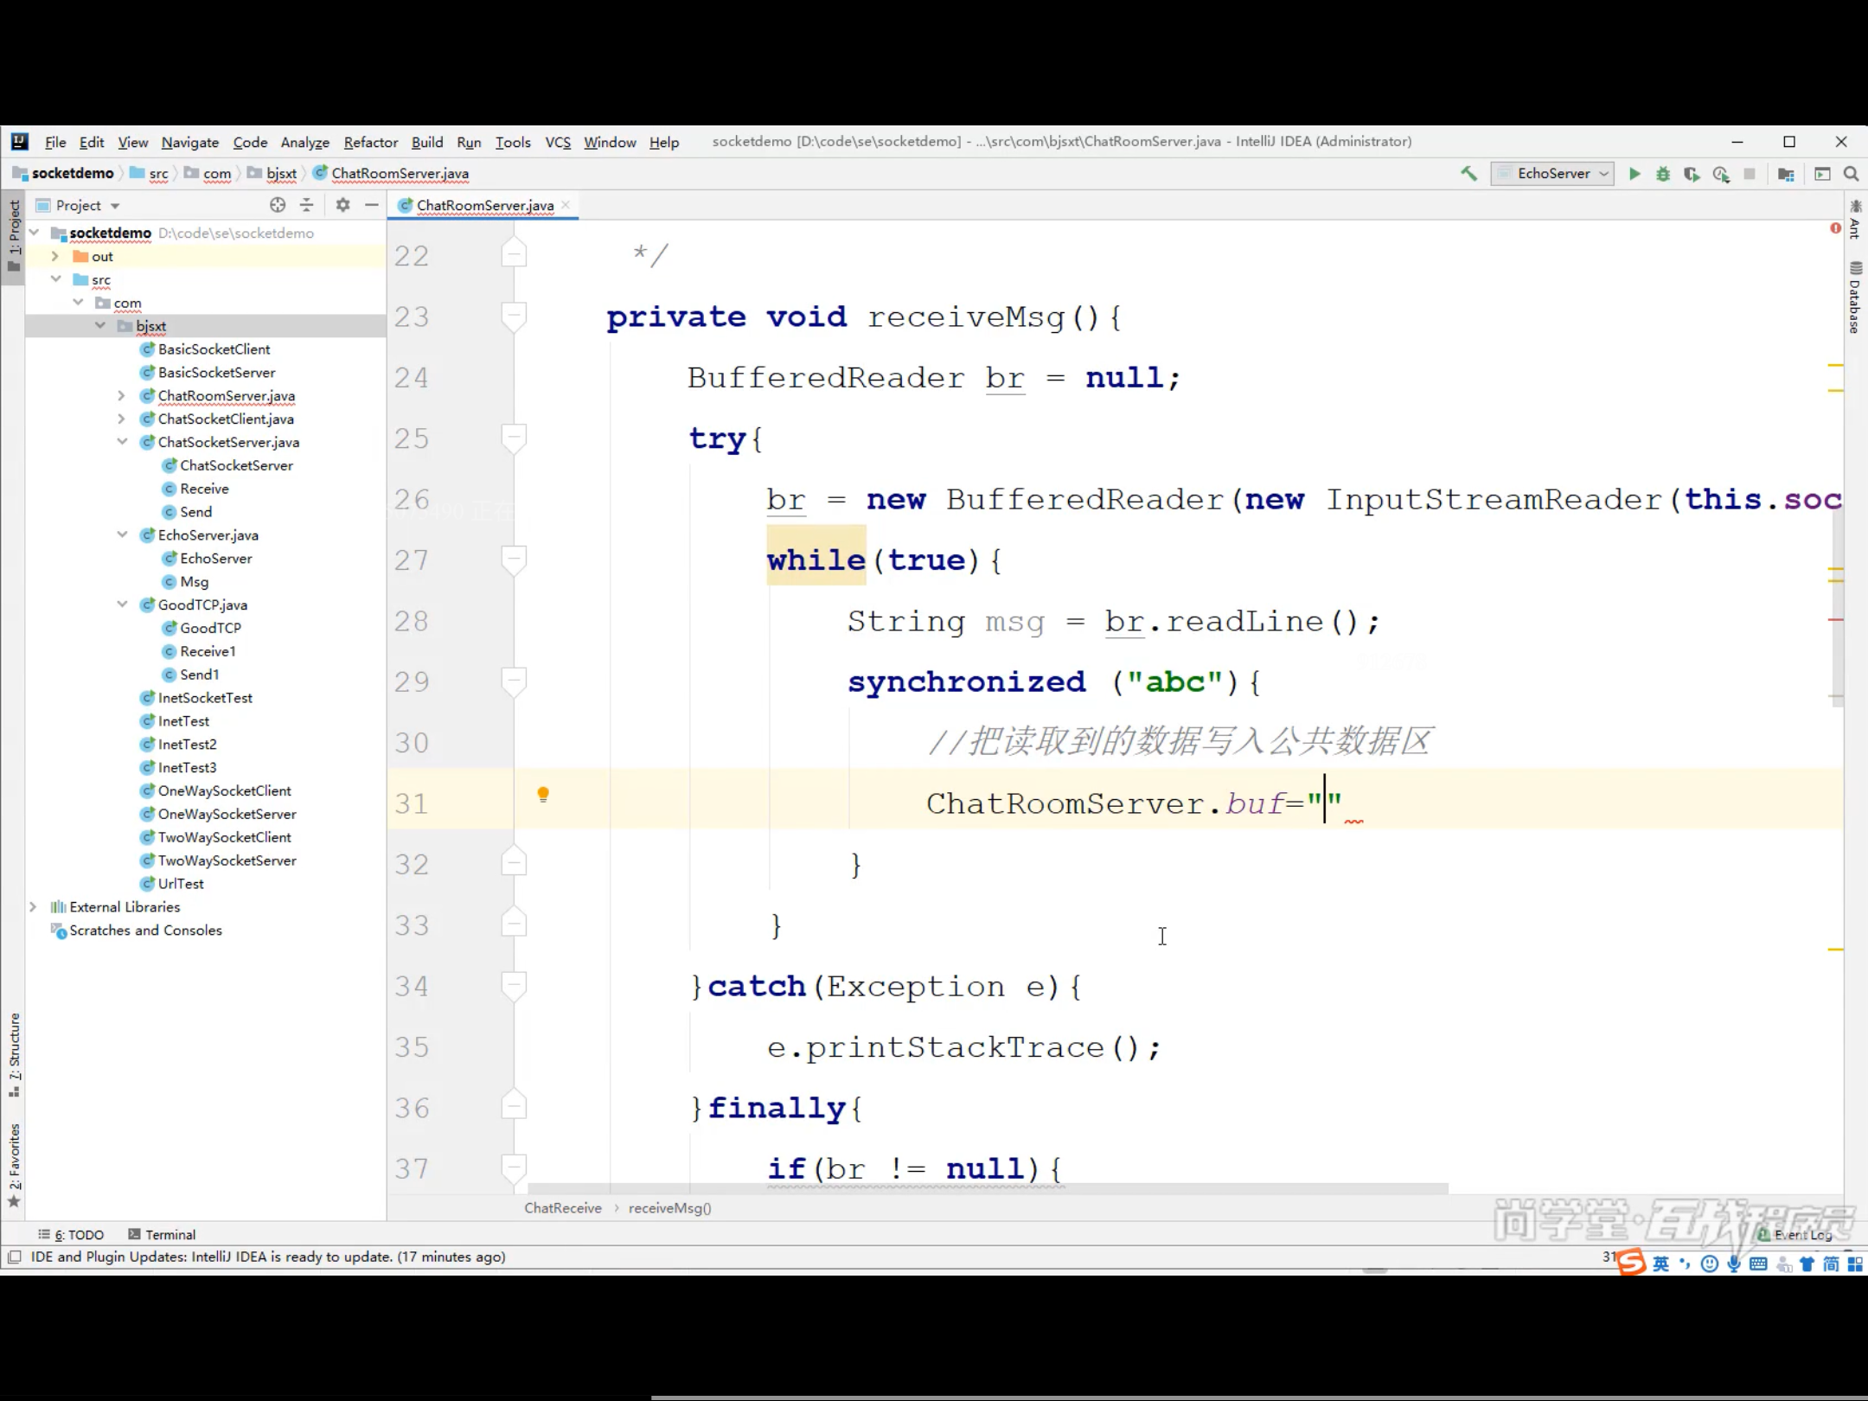The image size is (1868, 1401).
Task: Click the yellow intention lightbulb on line 31
Action: tap(543, 795)
